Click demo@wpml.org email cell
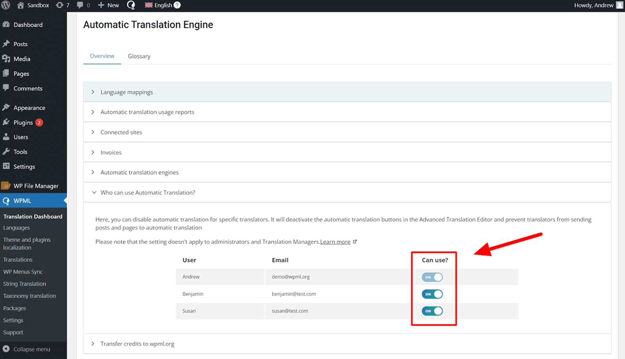The width and height of the screenshot is (625, 359). coord(291,277)
